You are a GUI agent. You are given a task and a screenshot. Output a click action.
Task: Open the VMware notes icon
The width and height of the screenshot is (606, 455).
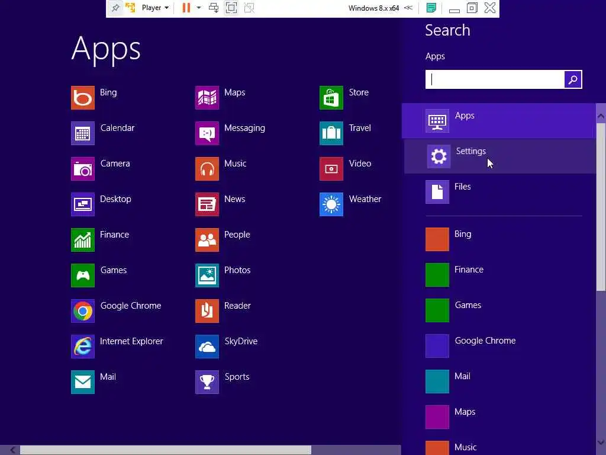click(431, 8)
